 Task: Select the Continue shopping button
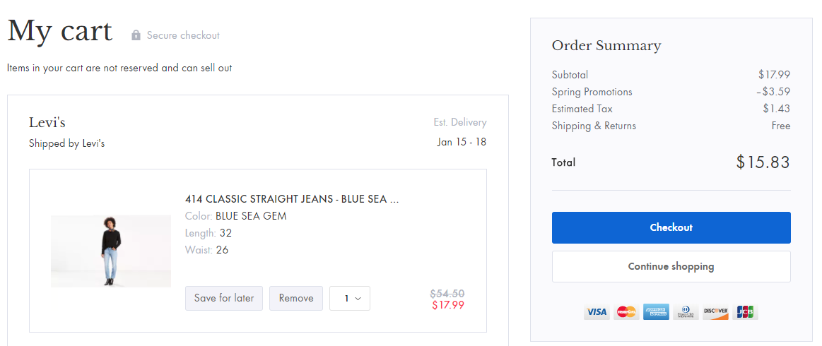pyautogui.click(x=671, y=266)
